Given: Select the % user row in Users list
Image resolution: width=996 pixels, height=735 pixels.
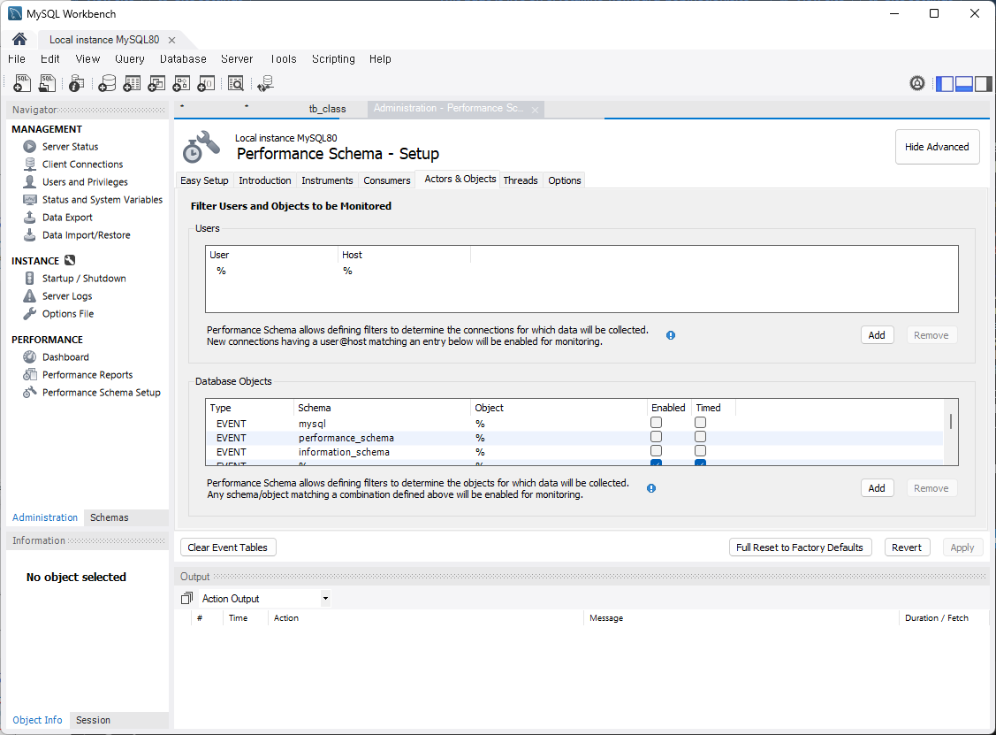Looking at the screenshot, I should [x=582, y=271].
